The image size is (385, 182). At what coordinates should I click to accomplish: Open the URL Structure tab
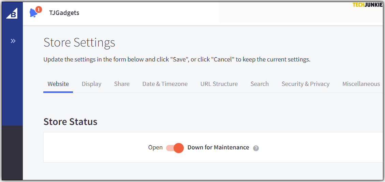pyautogui.click(x=219, y=84)
